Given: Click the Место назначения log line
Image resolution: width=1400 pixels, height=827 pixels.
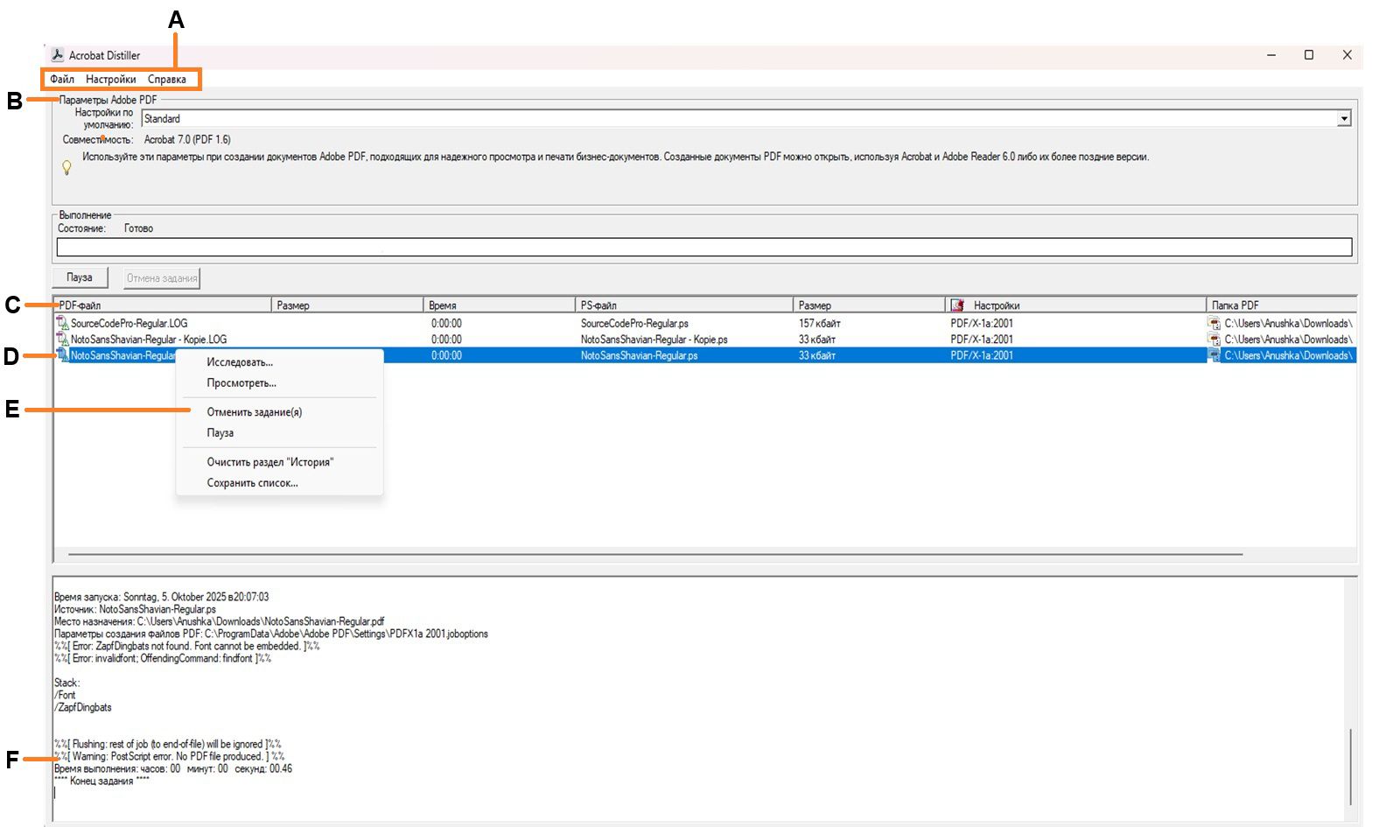Looking at the screenshot, I should click(x=219, y=621).
